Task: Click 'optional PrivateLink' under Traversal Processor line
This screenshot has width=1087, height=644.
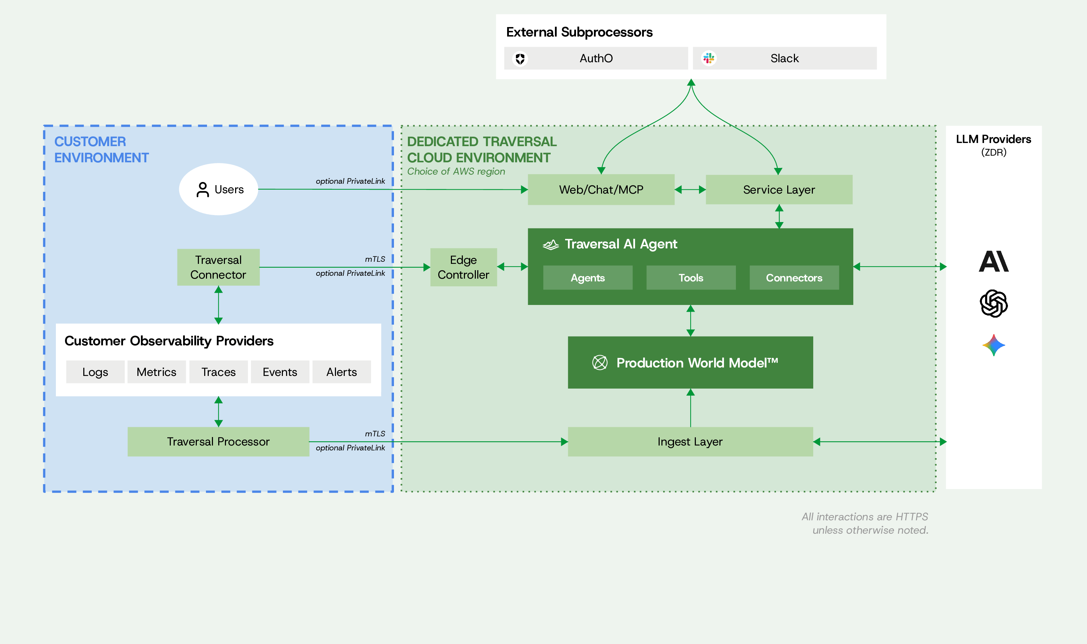Action: coord(350,448)
